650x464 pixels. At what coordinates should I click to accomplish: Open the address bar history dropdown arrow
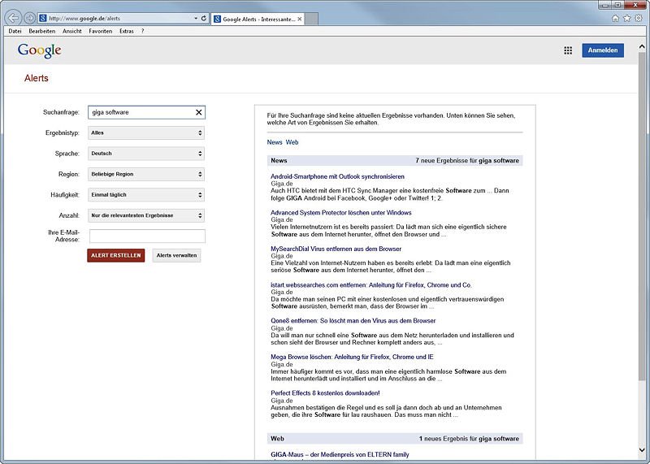(x=196, y=18)
